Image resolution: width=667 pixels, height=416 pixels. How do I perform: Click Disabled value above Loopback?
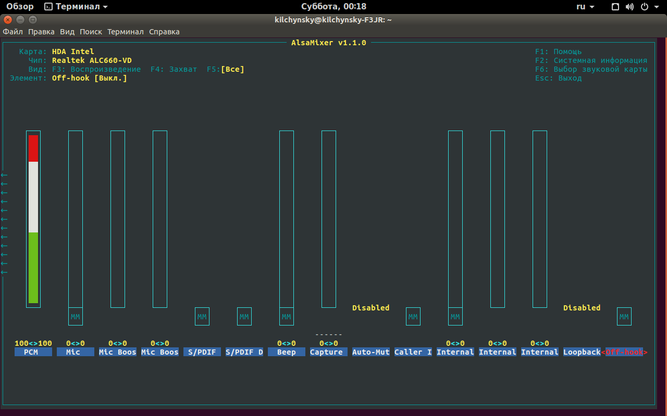point(582,308)
